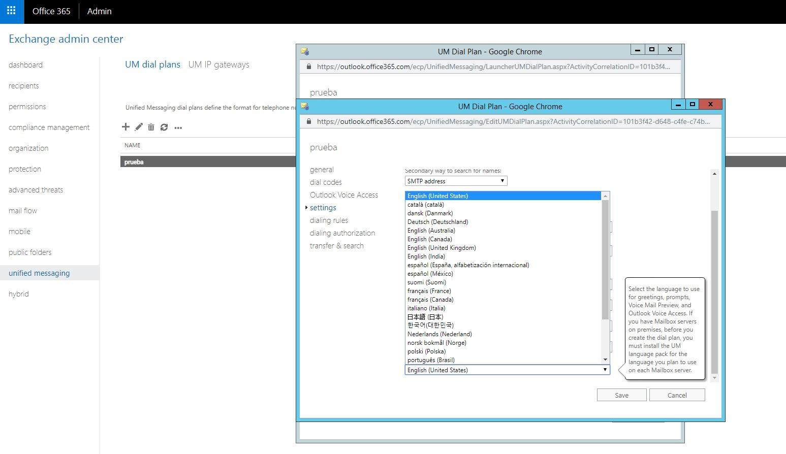Choose English (Australia) language

coord(503,231)
